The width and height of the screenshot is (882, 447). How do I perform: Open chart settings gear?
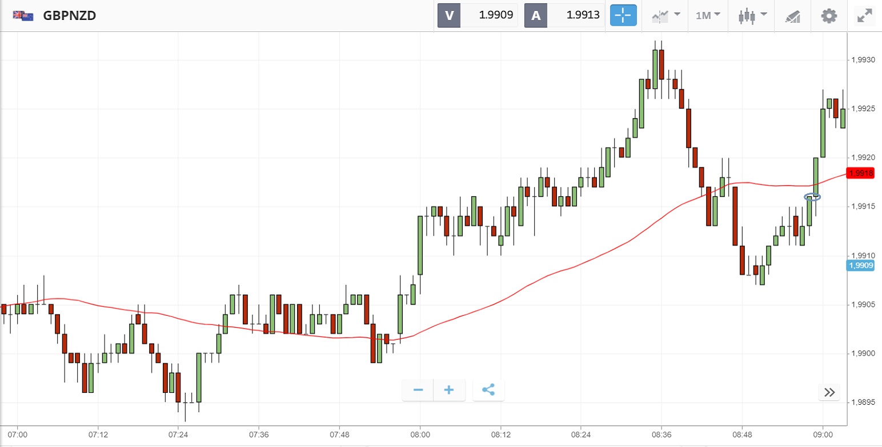click(x=829, y=15)
